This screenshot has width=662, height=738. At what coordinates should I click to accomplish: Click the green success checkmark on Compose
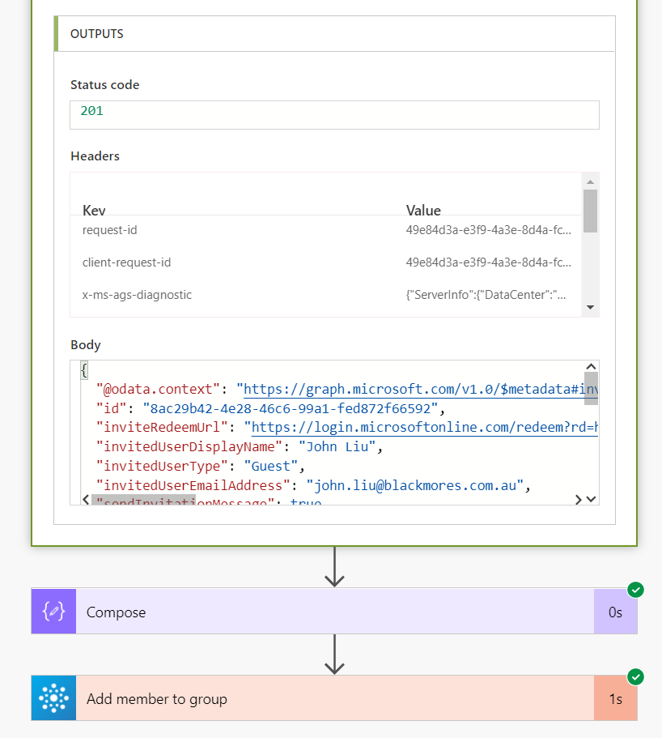636,590
